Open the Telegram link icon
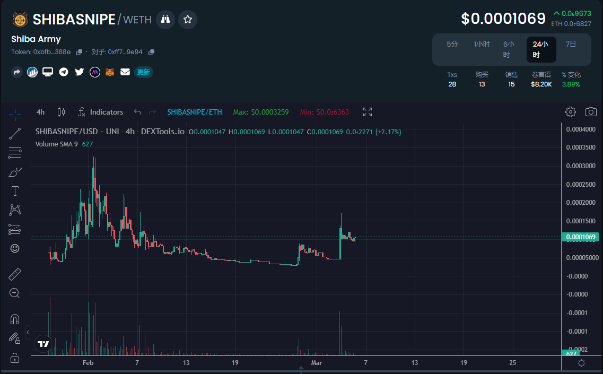This screenshot has height=374, width=603. [x=64, y=72]
